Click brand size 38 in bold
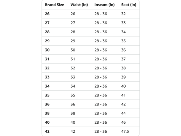This screenshot has width=181, height=136. tap(47, 113)
